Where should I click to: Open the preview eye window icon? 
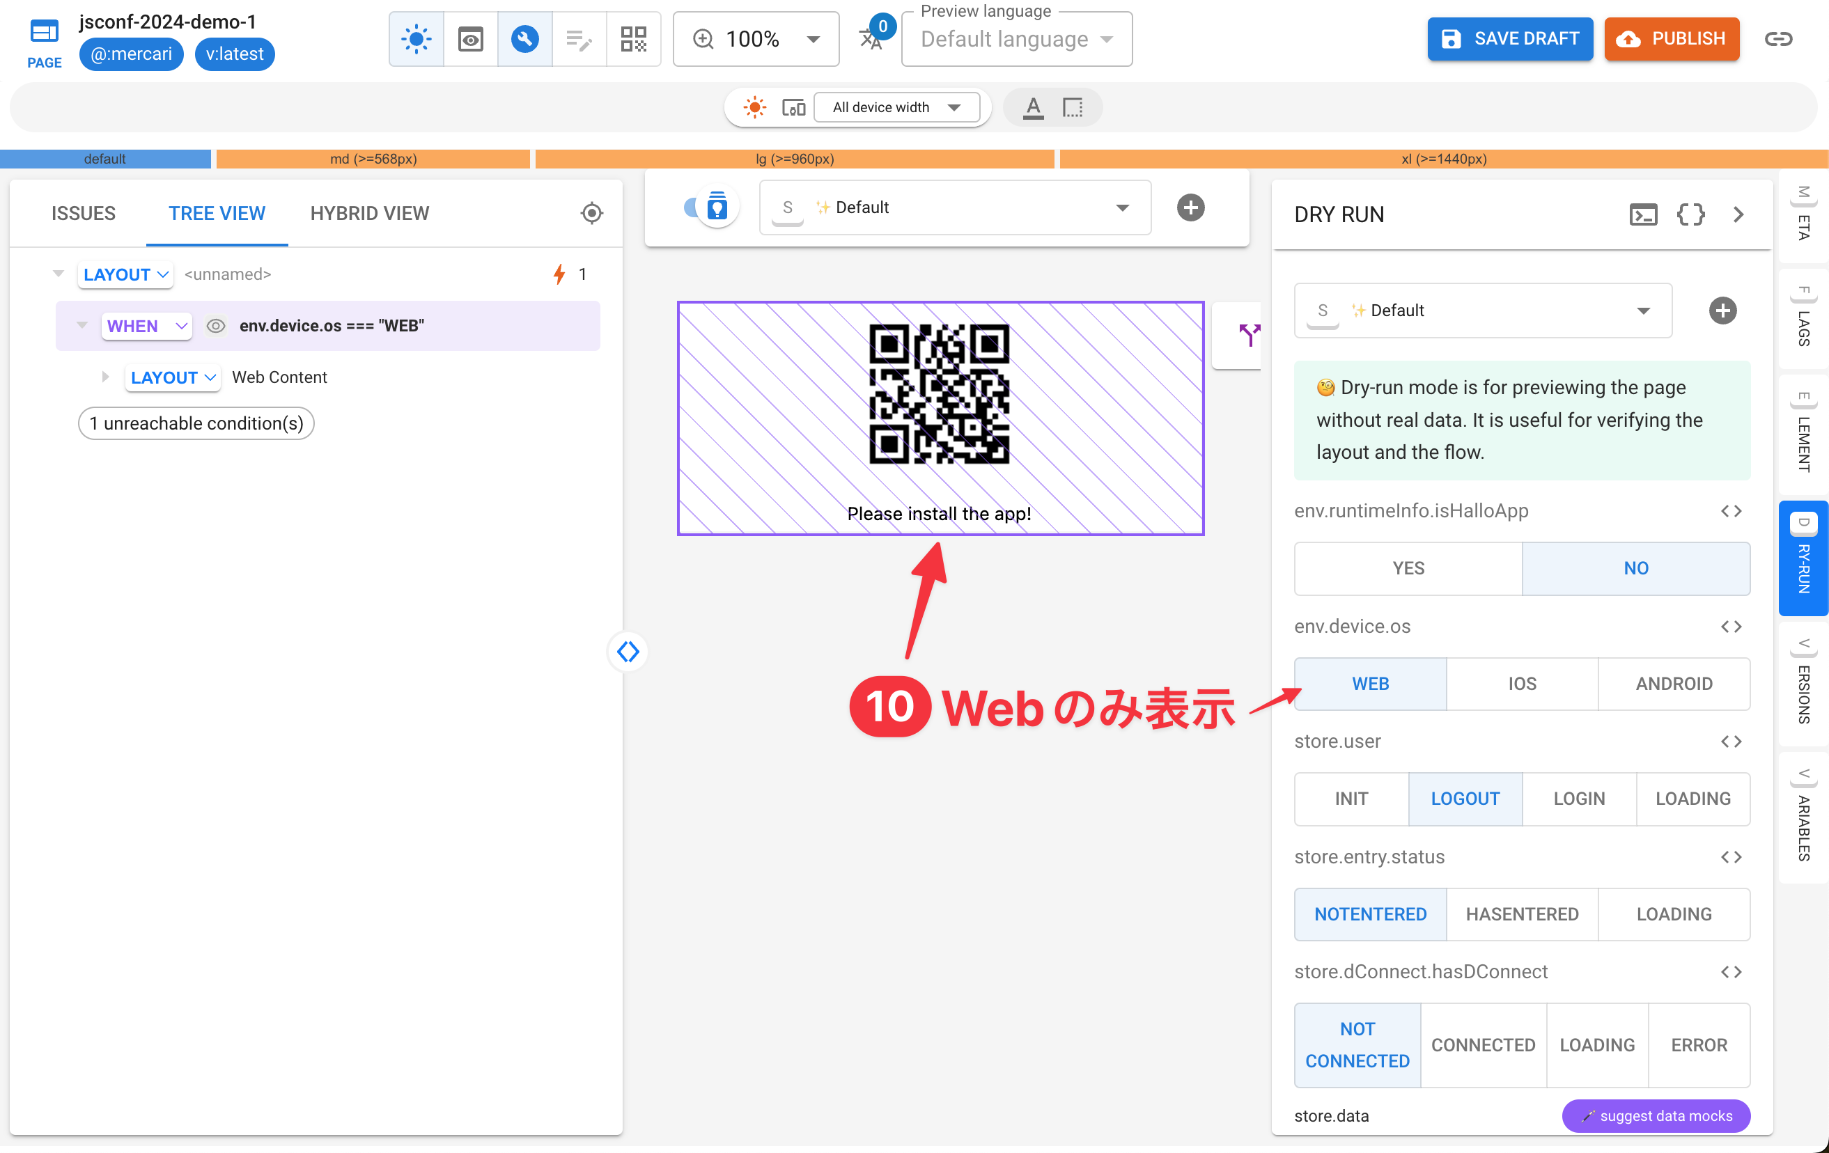coord(471,39)
